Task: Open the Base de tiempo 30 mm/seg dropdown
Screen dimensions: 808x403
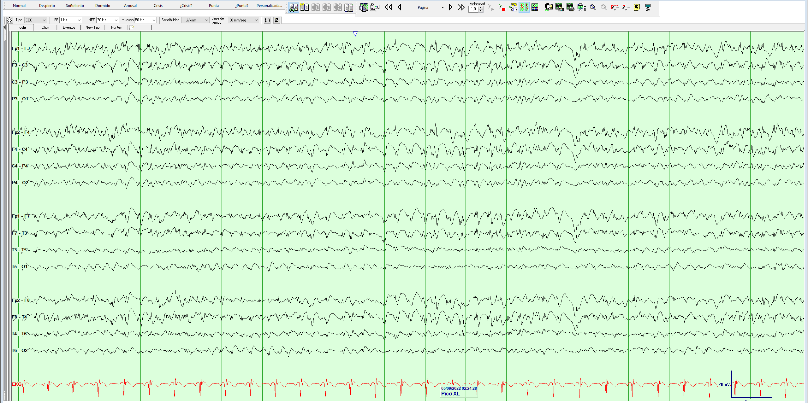Action: [x=243, y=20]
